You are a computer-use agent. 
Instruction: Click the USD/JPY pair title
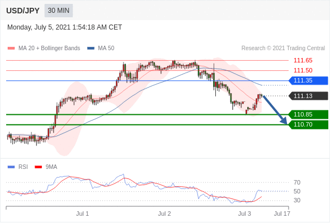click(23, 11)
